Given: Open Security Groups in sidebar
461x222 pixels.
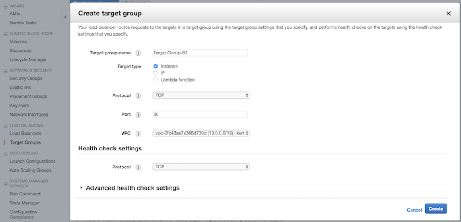Looking at the screenshot, I should point(26,78).
